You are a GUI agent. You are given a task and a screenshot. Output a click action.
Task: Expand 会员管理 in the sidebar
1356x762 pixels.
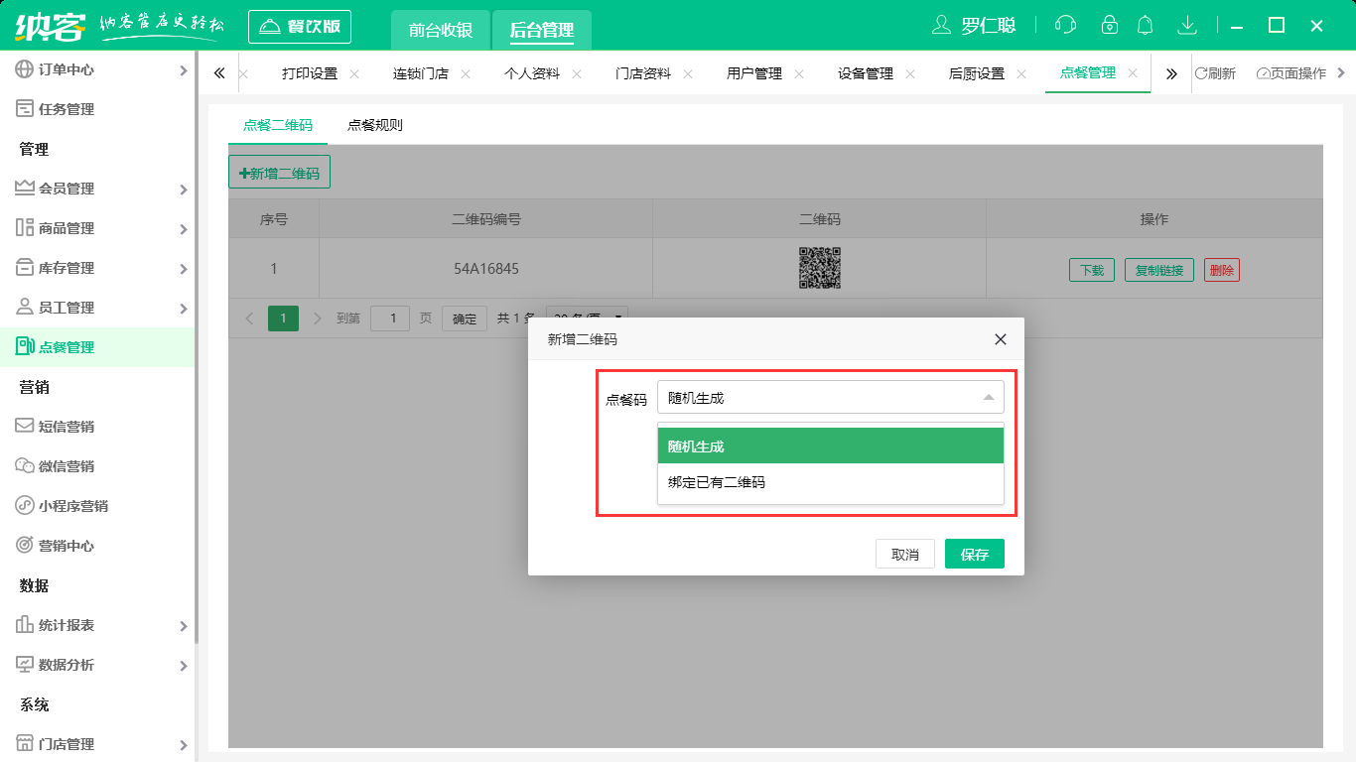click(x=99, y=189)
